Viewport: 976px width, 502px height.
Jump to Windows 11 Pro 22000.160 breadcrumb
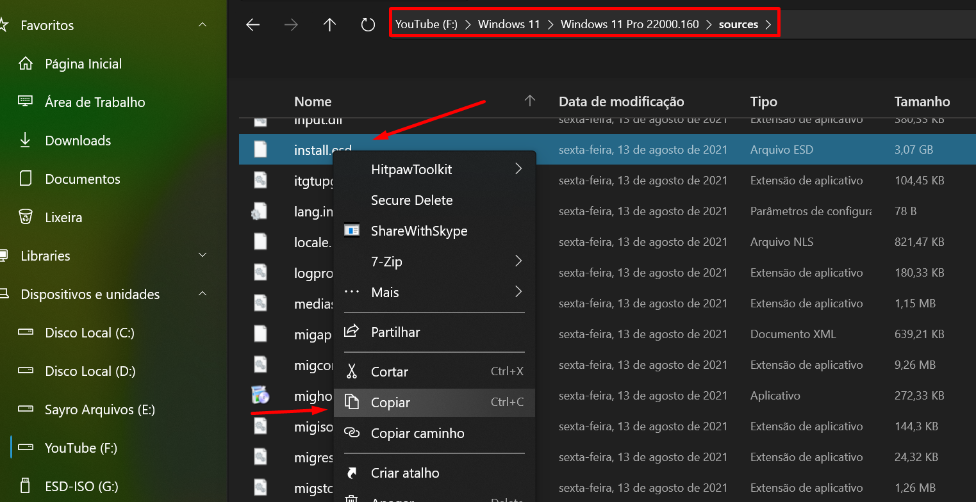click(629, 25)
